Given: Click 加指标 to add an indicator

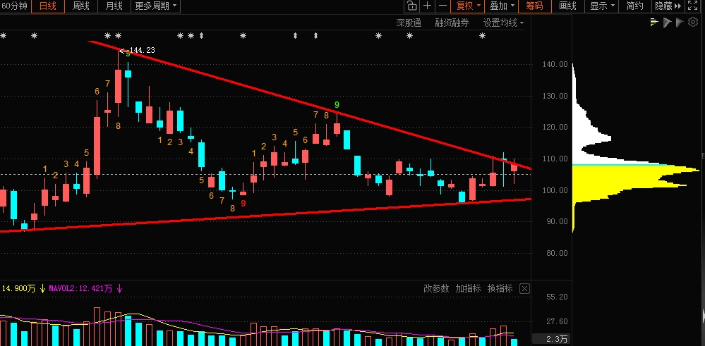Looking at the screenshot, I should click(x=468, y=288).
